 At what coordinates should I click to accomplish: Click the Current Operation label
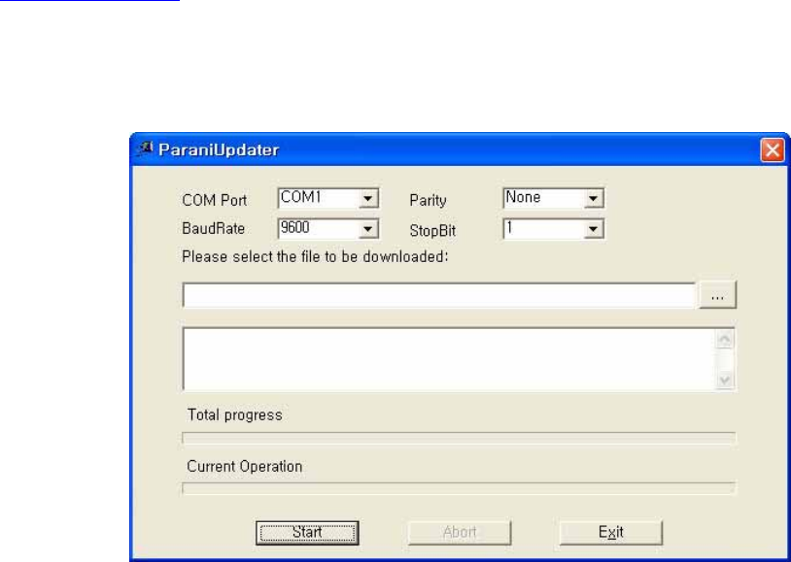tap(245, 466)
